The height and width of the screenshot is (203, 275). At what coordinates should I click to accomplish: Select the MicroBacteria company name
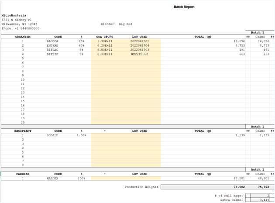click(x=14, y=15)
